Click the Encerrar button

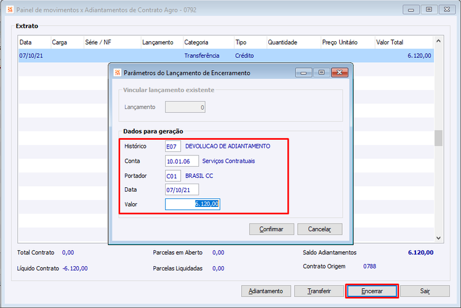(372, 291)
